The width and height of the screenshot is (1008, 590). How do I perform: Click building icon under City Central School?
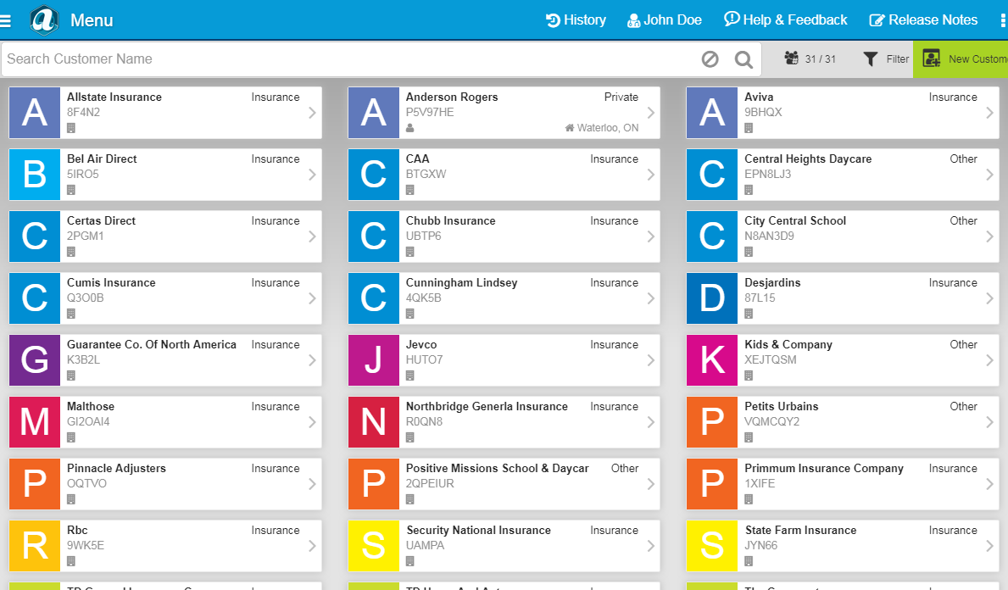click(x=749, y=252)
